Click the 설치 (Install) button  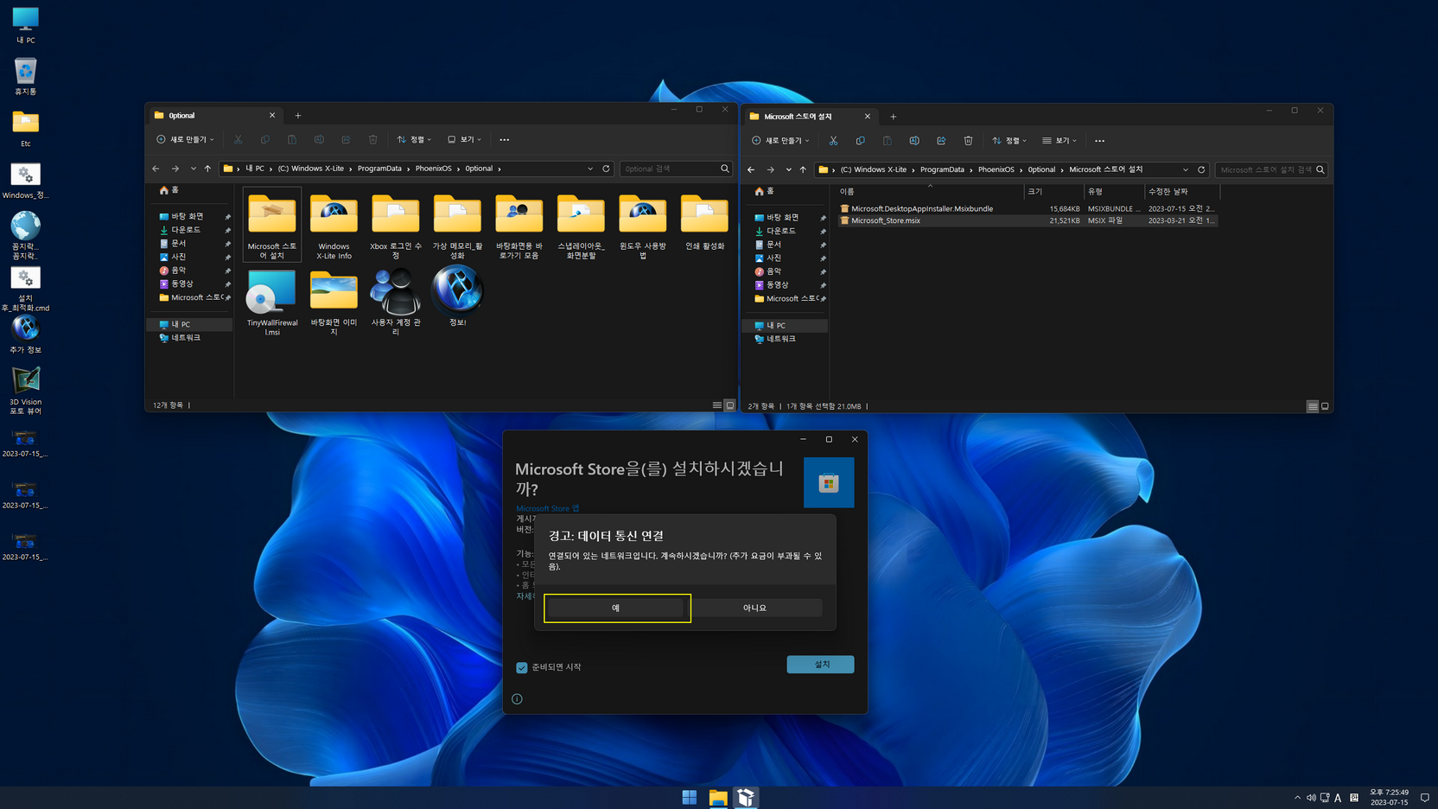(x=820, y=664)
